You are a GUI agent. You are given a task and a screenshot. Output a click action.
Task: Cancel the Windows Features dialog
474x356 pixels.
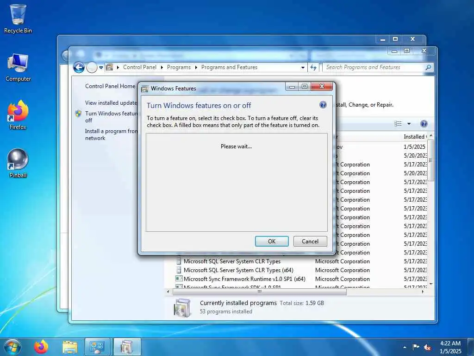(x=310, y=241)
